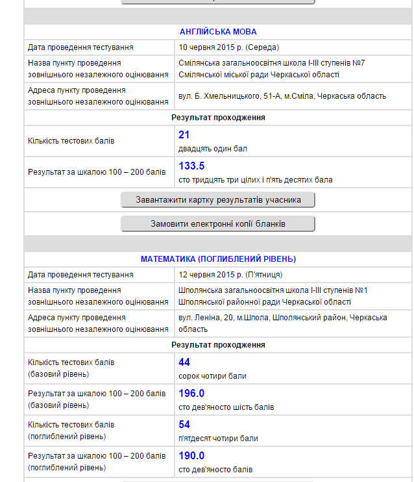414x482 pixels.
Task: Select the АНГЛІЙСЬКА МОВА section heading
Action: tap(218, 32)
